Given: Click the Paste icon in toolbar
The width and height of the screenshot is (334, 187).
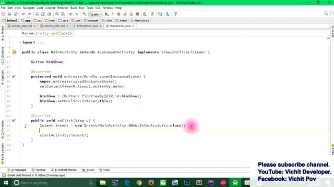Looking at the screenshot, I should [49, 14].
